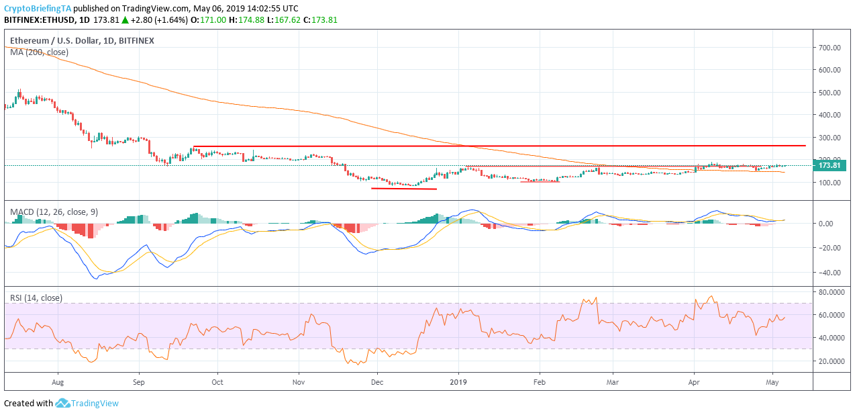Click the 60.0000 RSI axis value
The image size is (855, 415).
point(830,315)
